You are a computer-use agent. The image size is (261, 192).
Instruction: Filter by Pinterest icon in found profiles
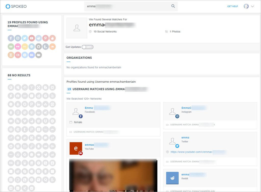tap(45, 38)
